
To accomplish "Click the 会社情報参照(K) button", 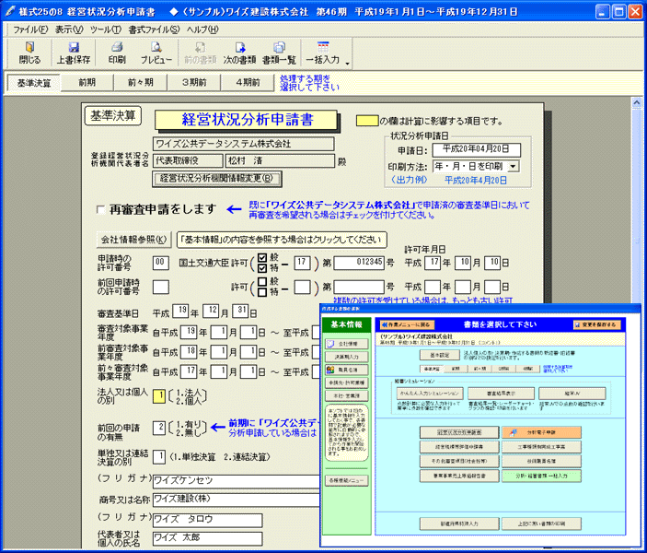I will point(134,240).
